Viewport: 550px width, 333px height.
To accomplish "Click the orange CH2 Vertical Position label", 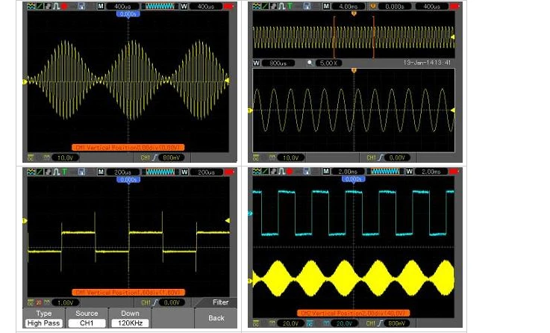I will (353, 313).
